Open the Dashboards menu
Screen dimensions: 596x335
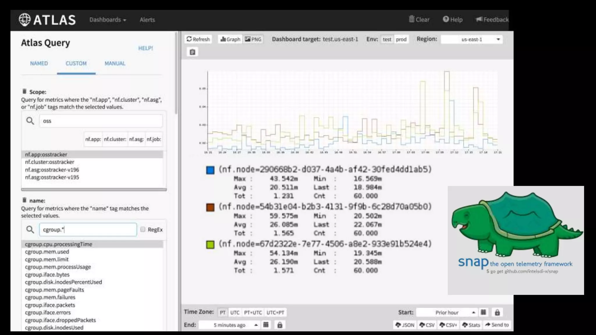tap(107, 20)
